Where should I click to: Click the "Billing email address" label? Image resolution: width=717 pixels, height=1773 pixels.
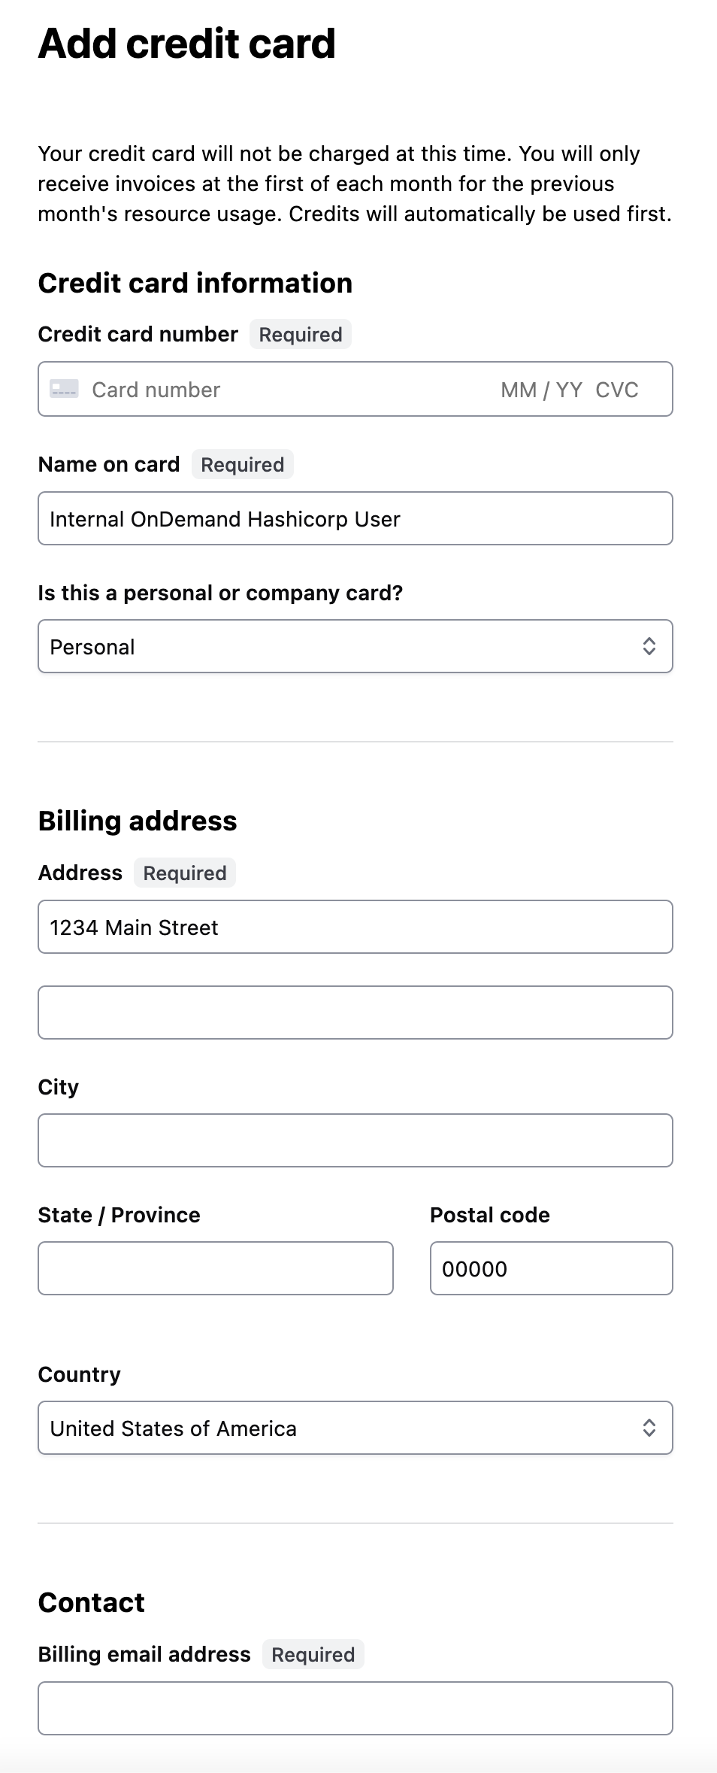[144, 1654]
